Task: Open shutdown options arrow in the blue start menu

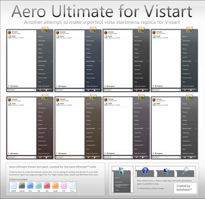Action: pos(99,90)
